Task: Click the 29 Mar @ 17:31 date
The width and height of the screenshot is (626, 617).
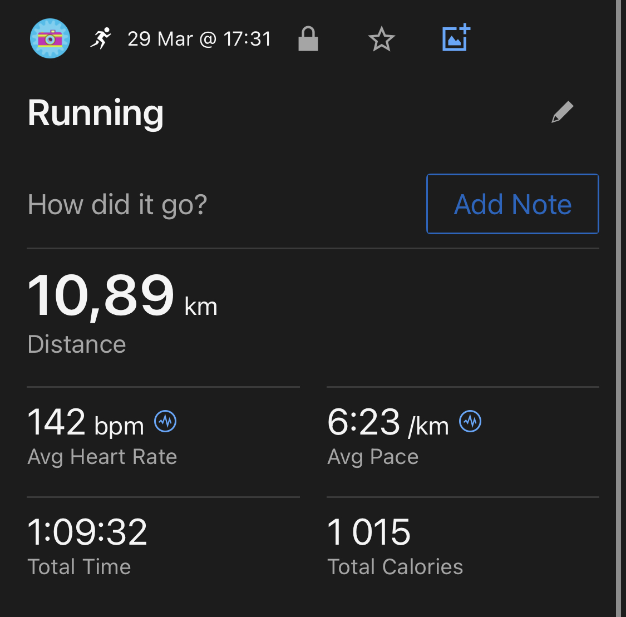Action: click(199, 39)
